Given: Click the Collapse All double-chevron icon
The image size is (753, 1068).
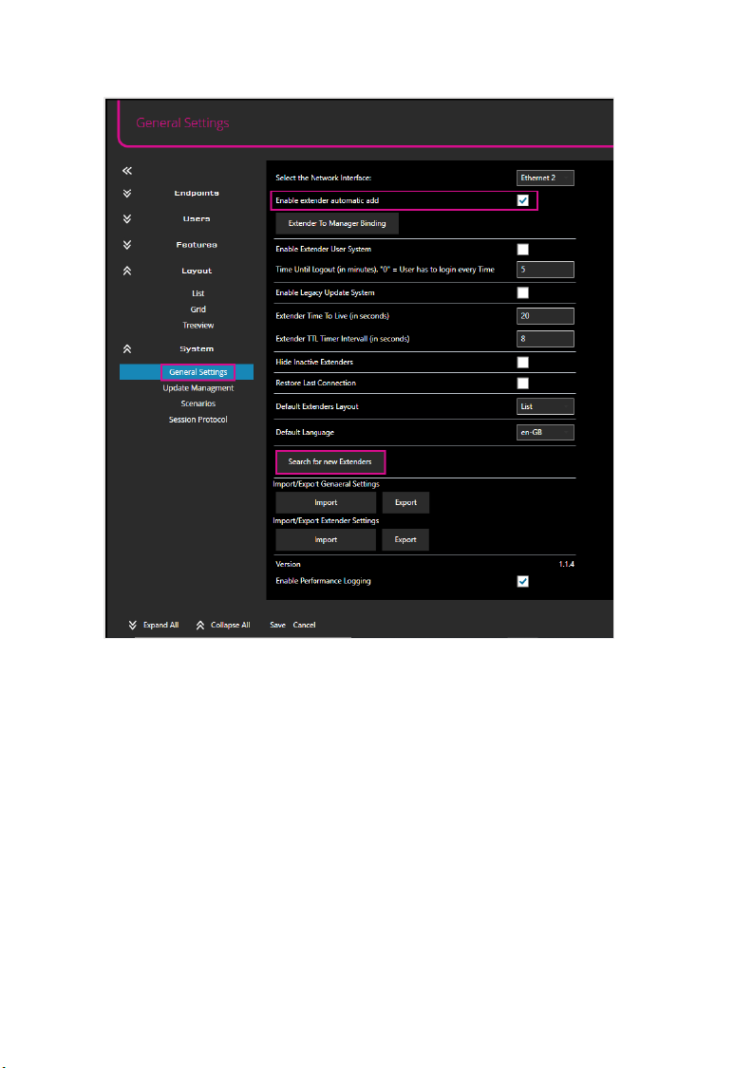Looking at the screenshot, I should [200, 626].
